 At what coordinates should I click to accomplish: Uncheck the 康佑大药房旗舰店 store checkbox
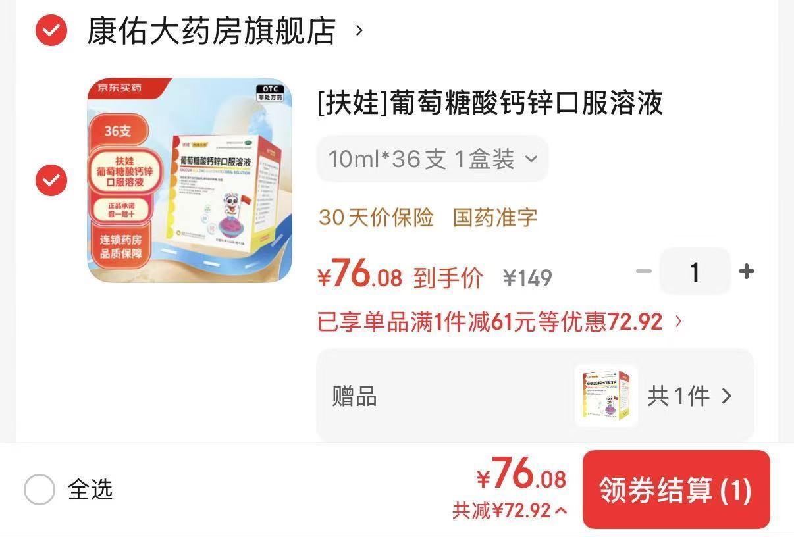click(x=51, y=30)
